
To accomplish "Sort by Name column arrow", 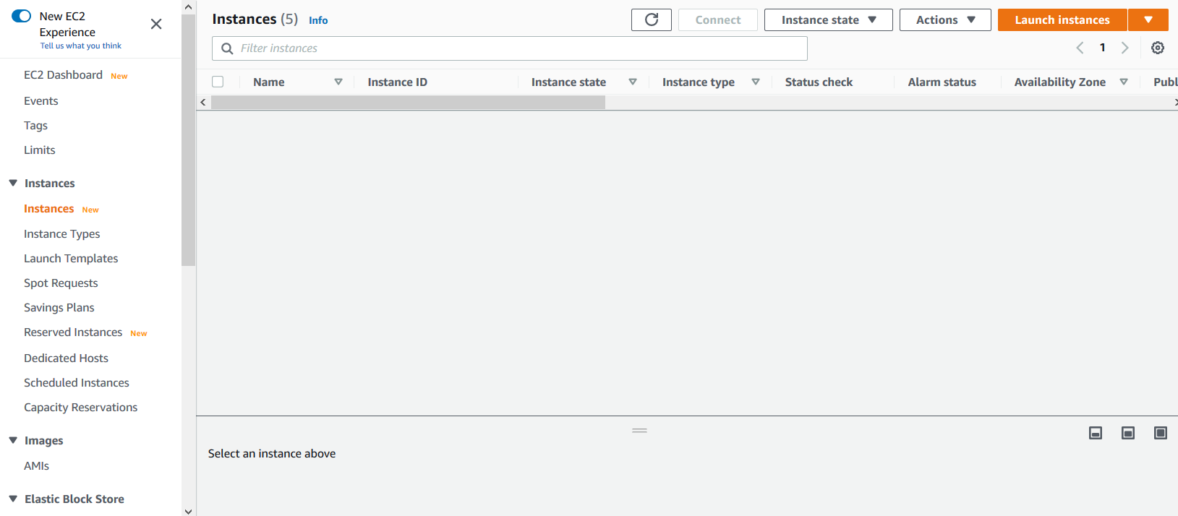I will [x=338, y=82].
